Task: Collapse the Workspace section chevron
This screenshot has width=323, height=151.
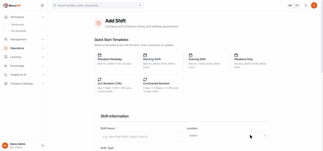Action: point(43,17)
